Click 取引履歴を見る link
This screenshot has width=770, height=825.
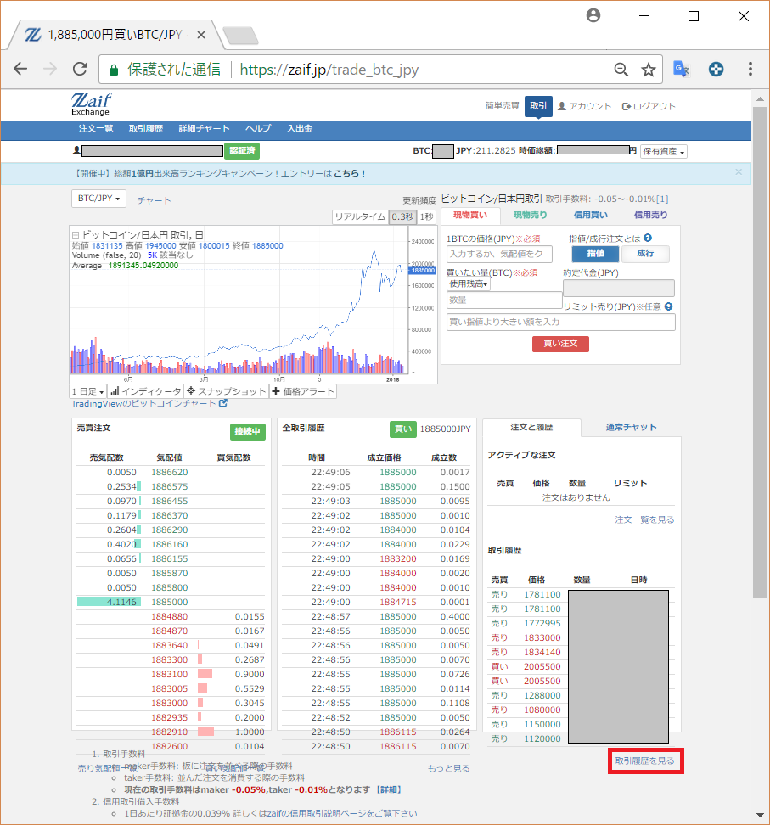tap(645, 760)
